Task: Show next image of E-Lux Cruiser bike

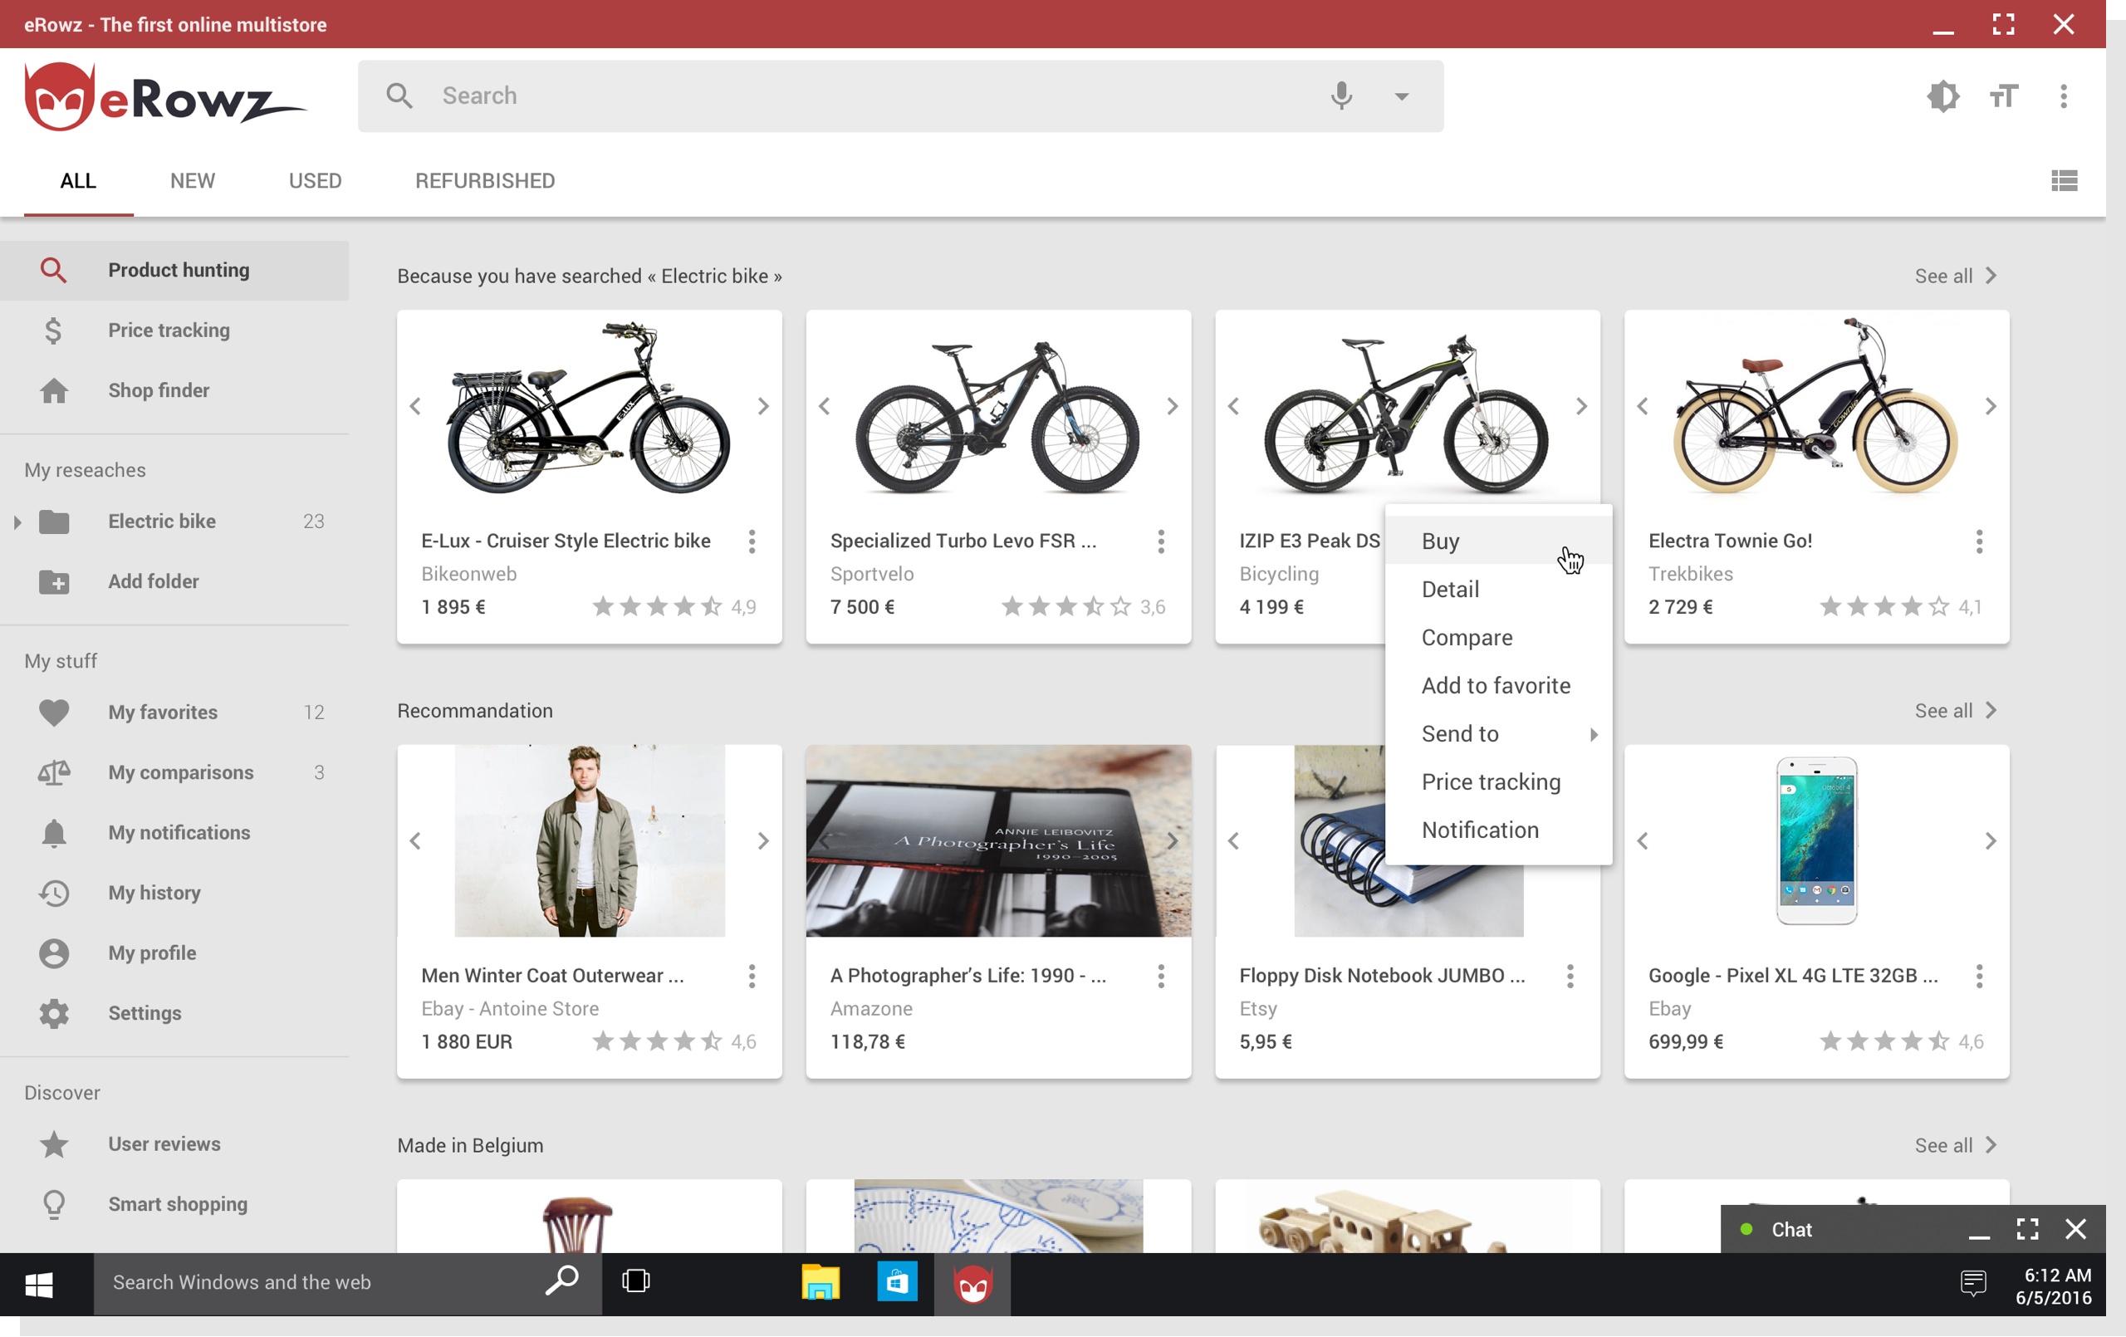Action: tap(763, 405)
